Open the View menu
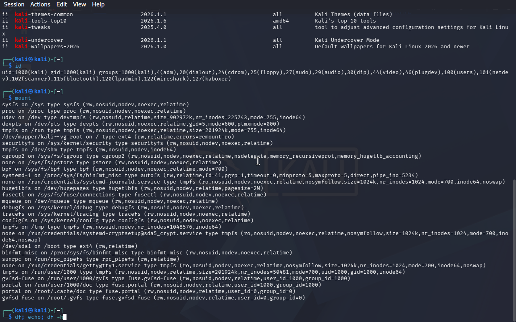The width and height of the screenshot is (516, 322). [x=79, y=4]
